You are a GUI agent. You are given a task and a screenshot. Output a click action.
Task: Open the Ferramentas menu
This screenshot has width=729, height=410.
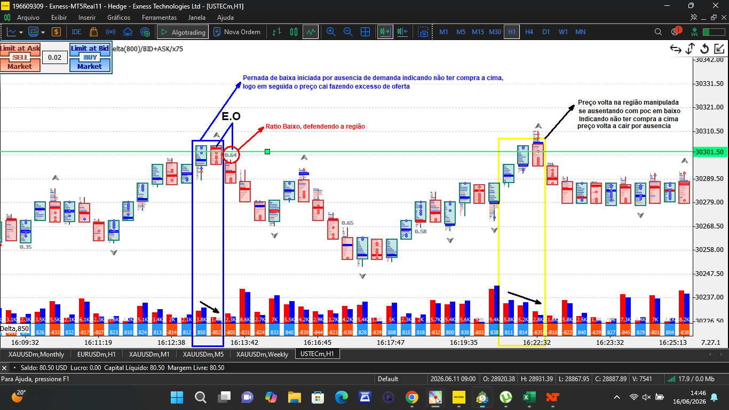159,18
